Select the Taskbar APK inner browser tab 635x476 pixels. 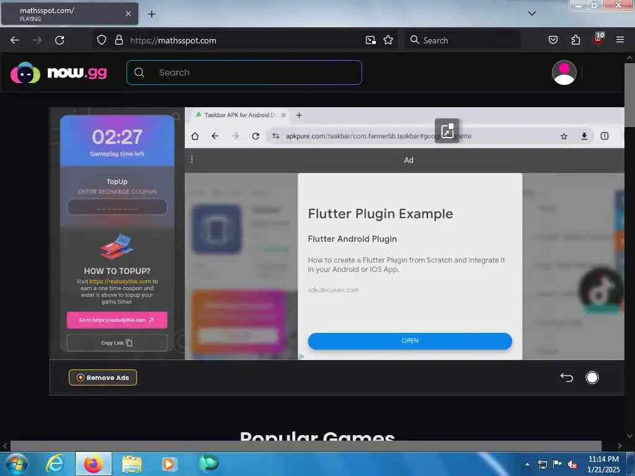(x=241, y=115)
